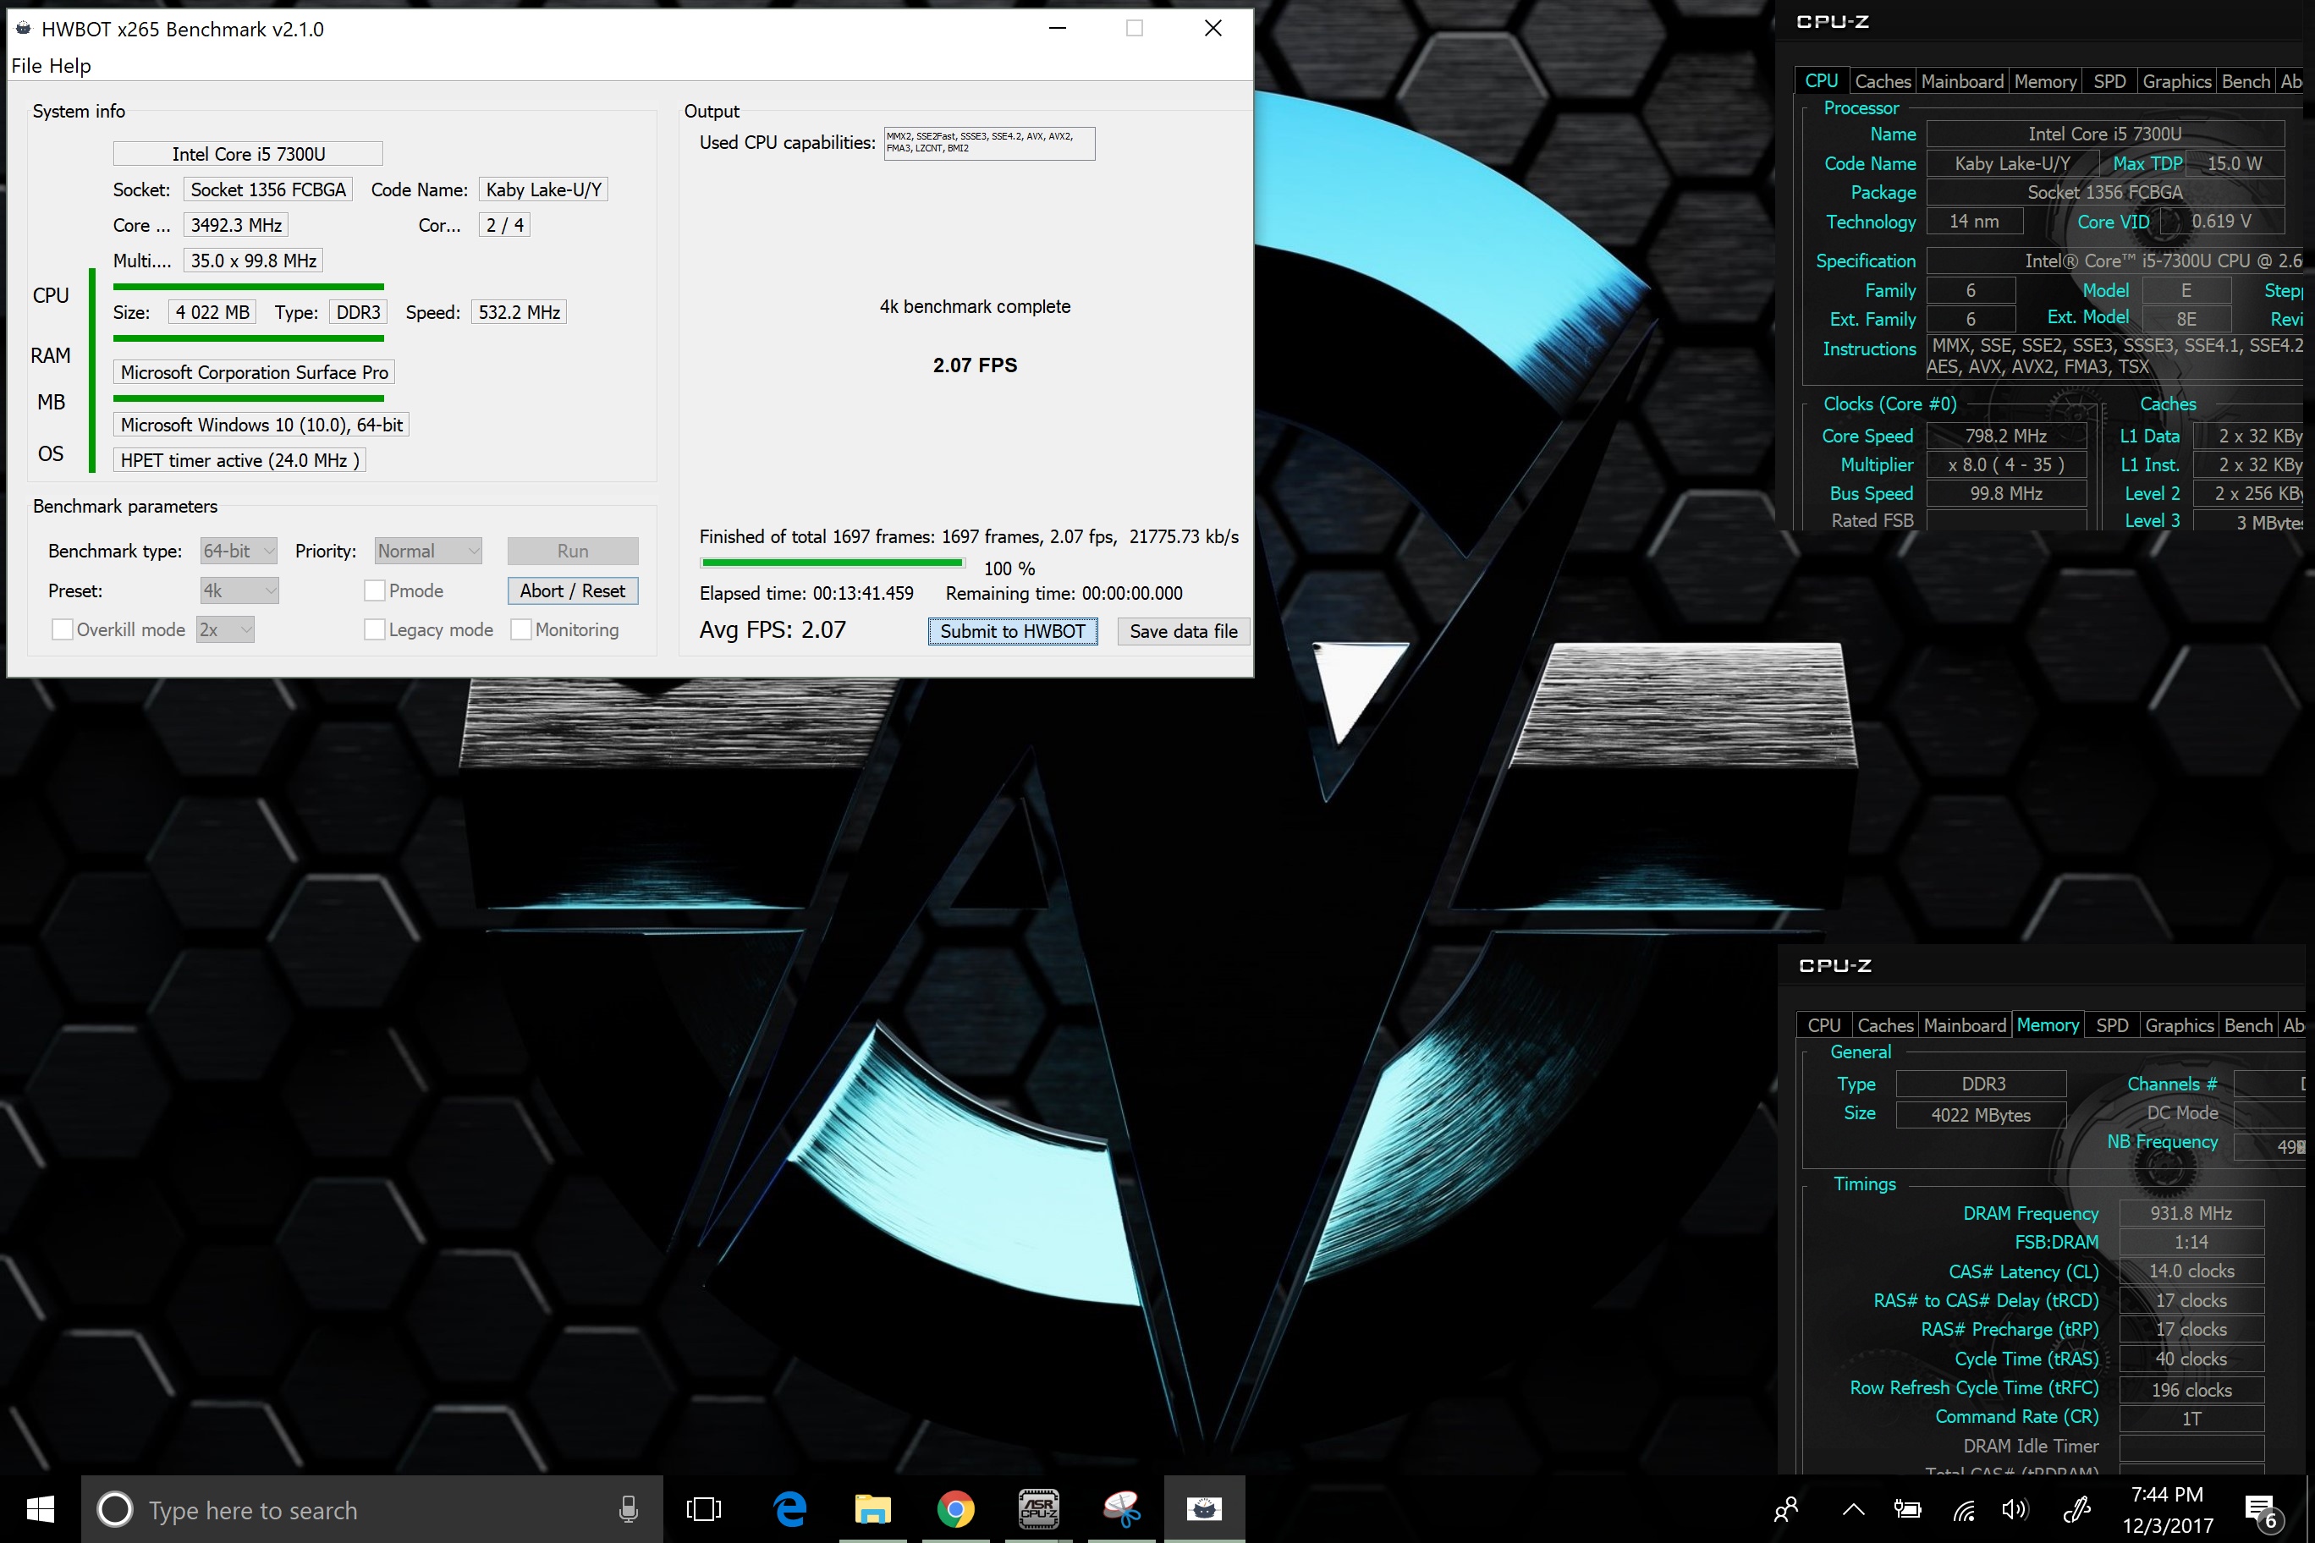
Task: Click '196 clocks' tRFC value
Action: tap(2191, 1390)
